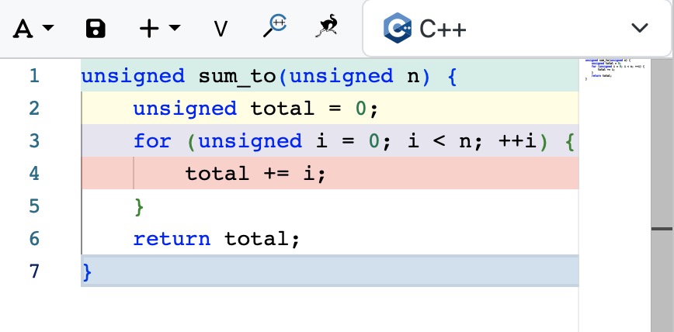Screen dimensions: 674x332
Task: Select line number 3 in the gutter
Action: click(x=34, y=141)
